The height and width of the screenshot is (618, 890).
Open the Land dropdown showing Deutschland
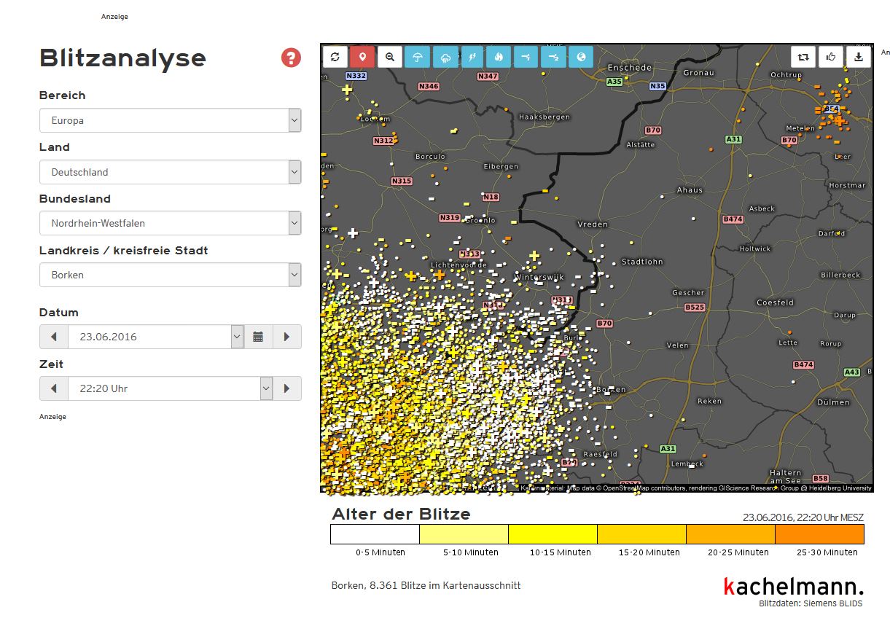[171, 172]
